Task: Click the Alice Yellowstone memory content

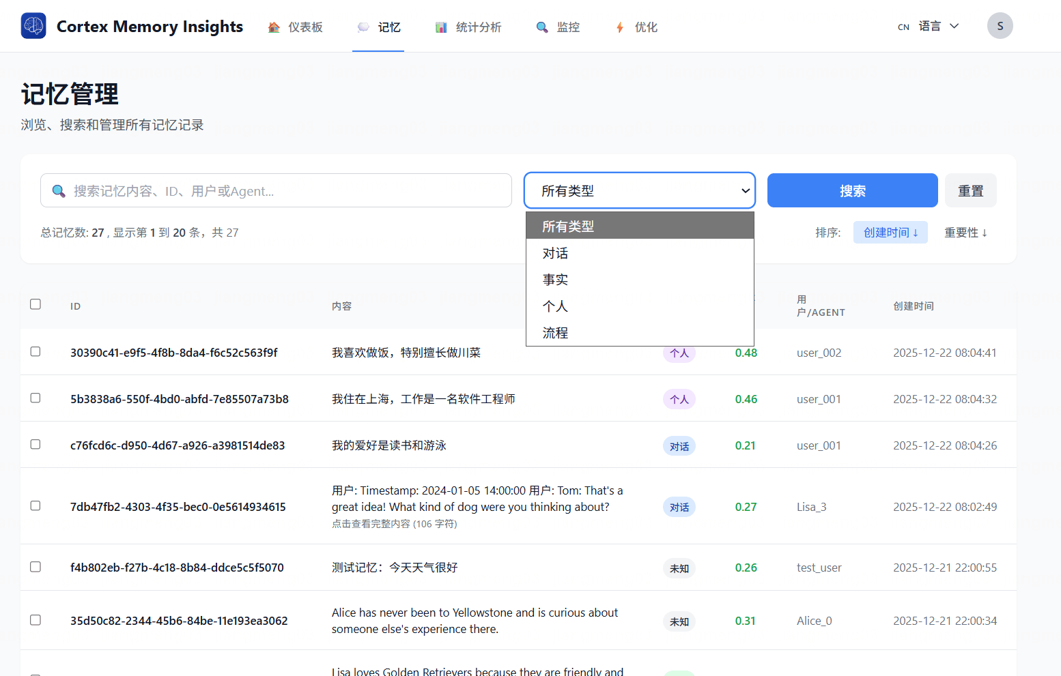Action: 475,621
